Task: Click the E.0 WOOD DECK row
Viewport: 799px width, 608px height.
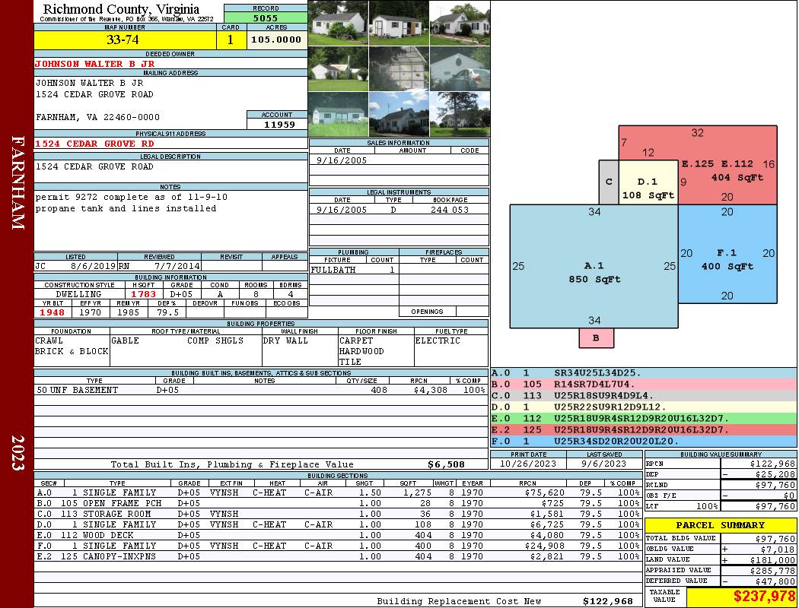Action: pyautogui.click(x=338, y=535)
